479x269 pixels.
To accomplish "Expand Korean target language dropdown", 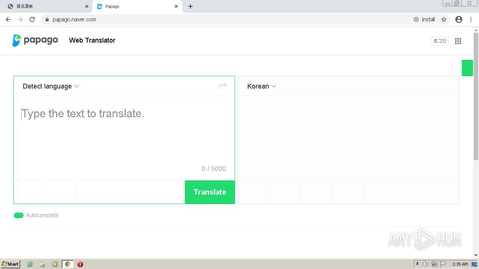I will click(x=262, y=86).
